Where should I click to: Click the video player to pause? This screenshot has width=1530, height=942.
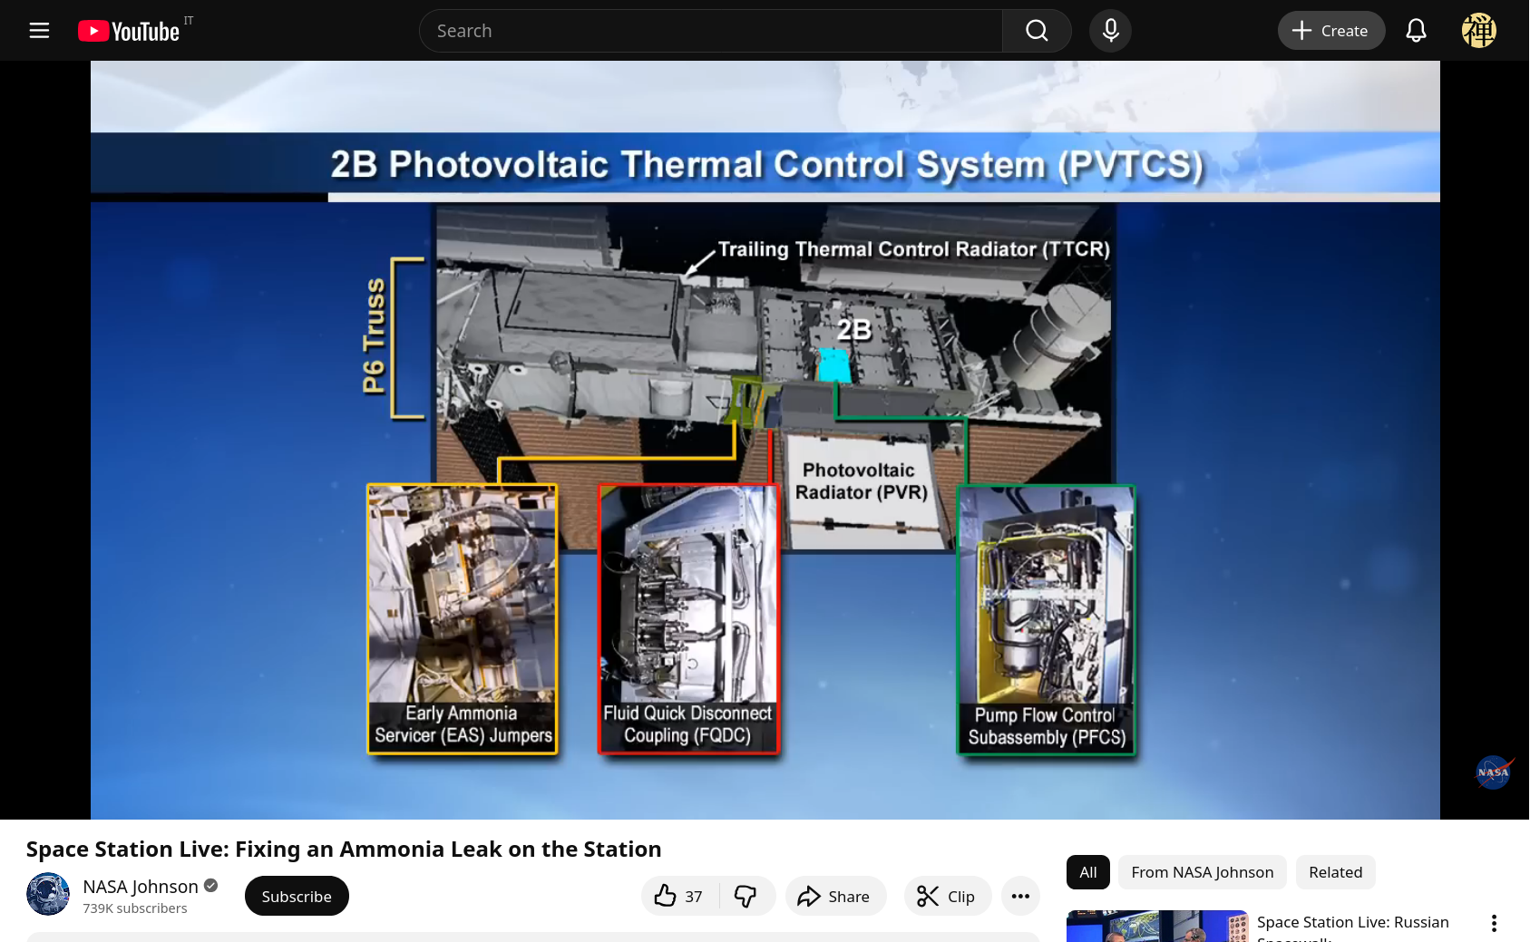(765, 440)
